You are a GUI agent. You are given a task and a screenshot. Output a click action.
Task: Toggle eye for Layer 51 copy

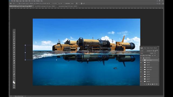[141, 70]
